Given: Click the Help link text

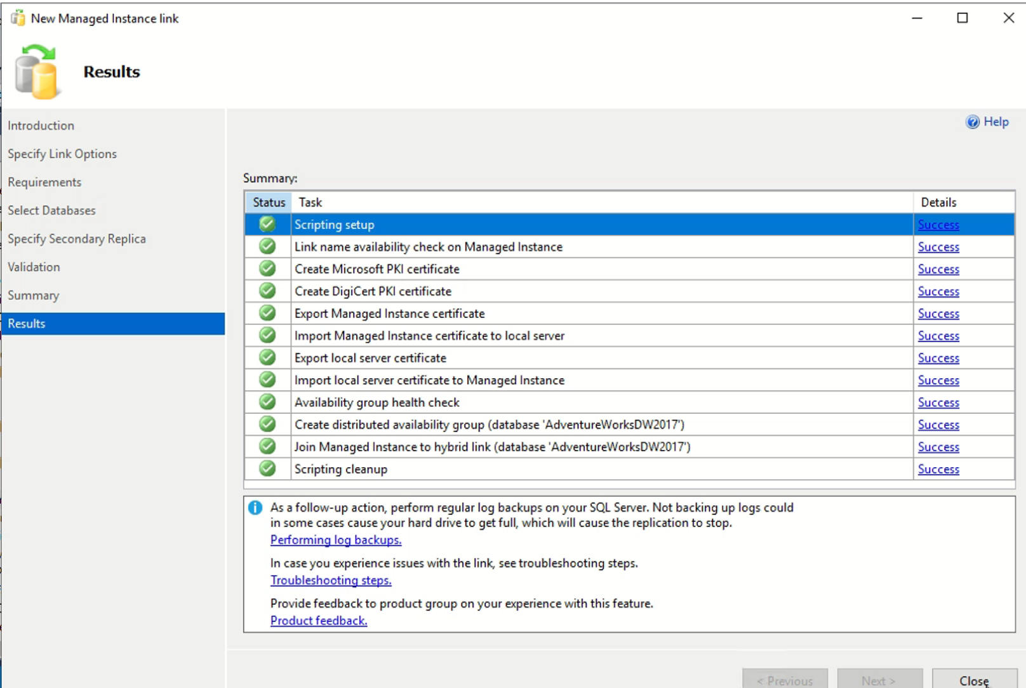Looking at the screenshot, I should pyautogui.click(x=996, y=122).
